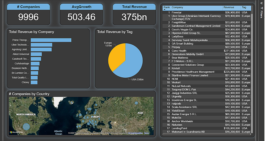Click the table's horizontal scrollbar

[x=207, y=134]
